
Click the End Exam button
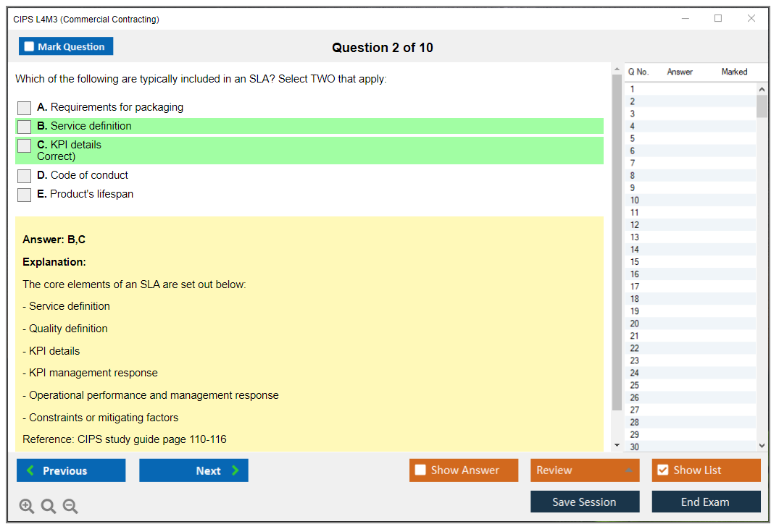(705, 502)
